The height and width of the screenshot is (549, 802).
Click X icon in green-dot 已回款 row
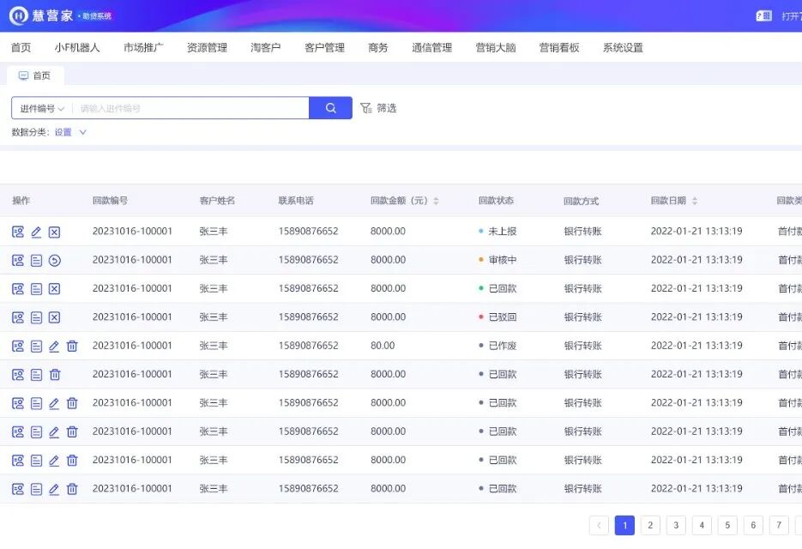(x=54, y=289)
